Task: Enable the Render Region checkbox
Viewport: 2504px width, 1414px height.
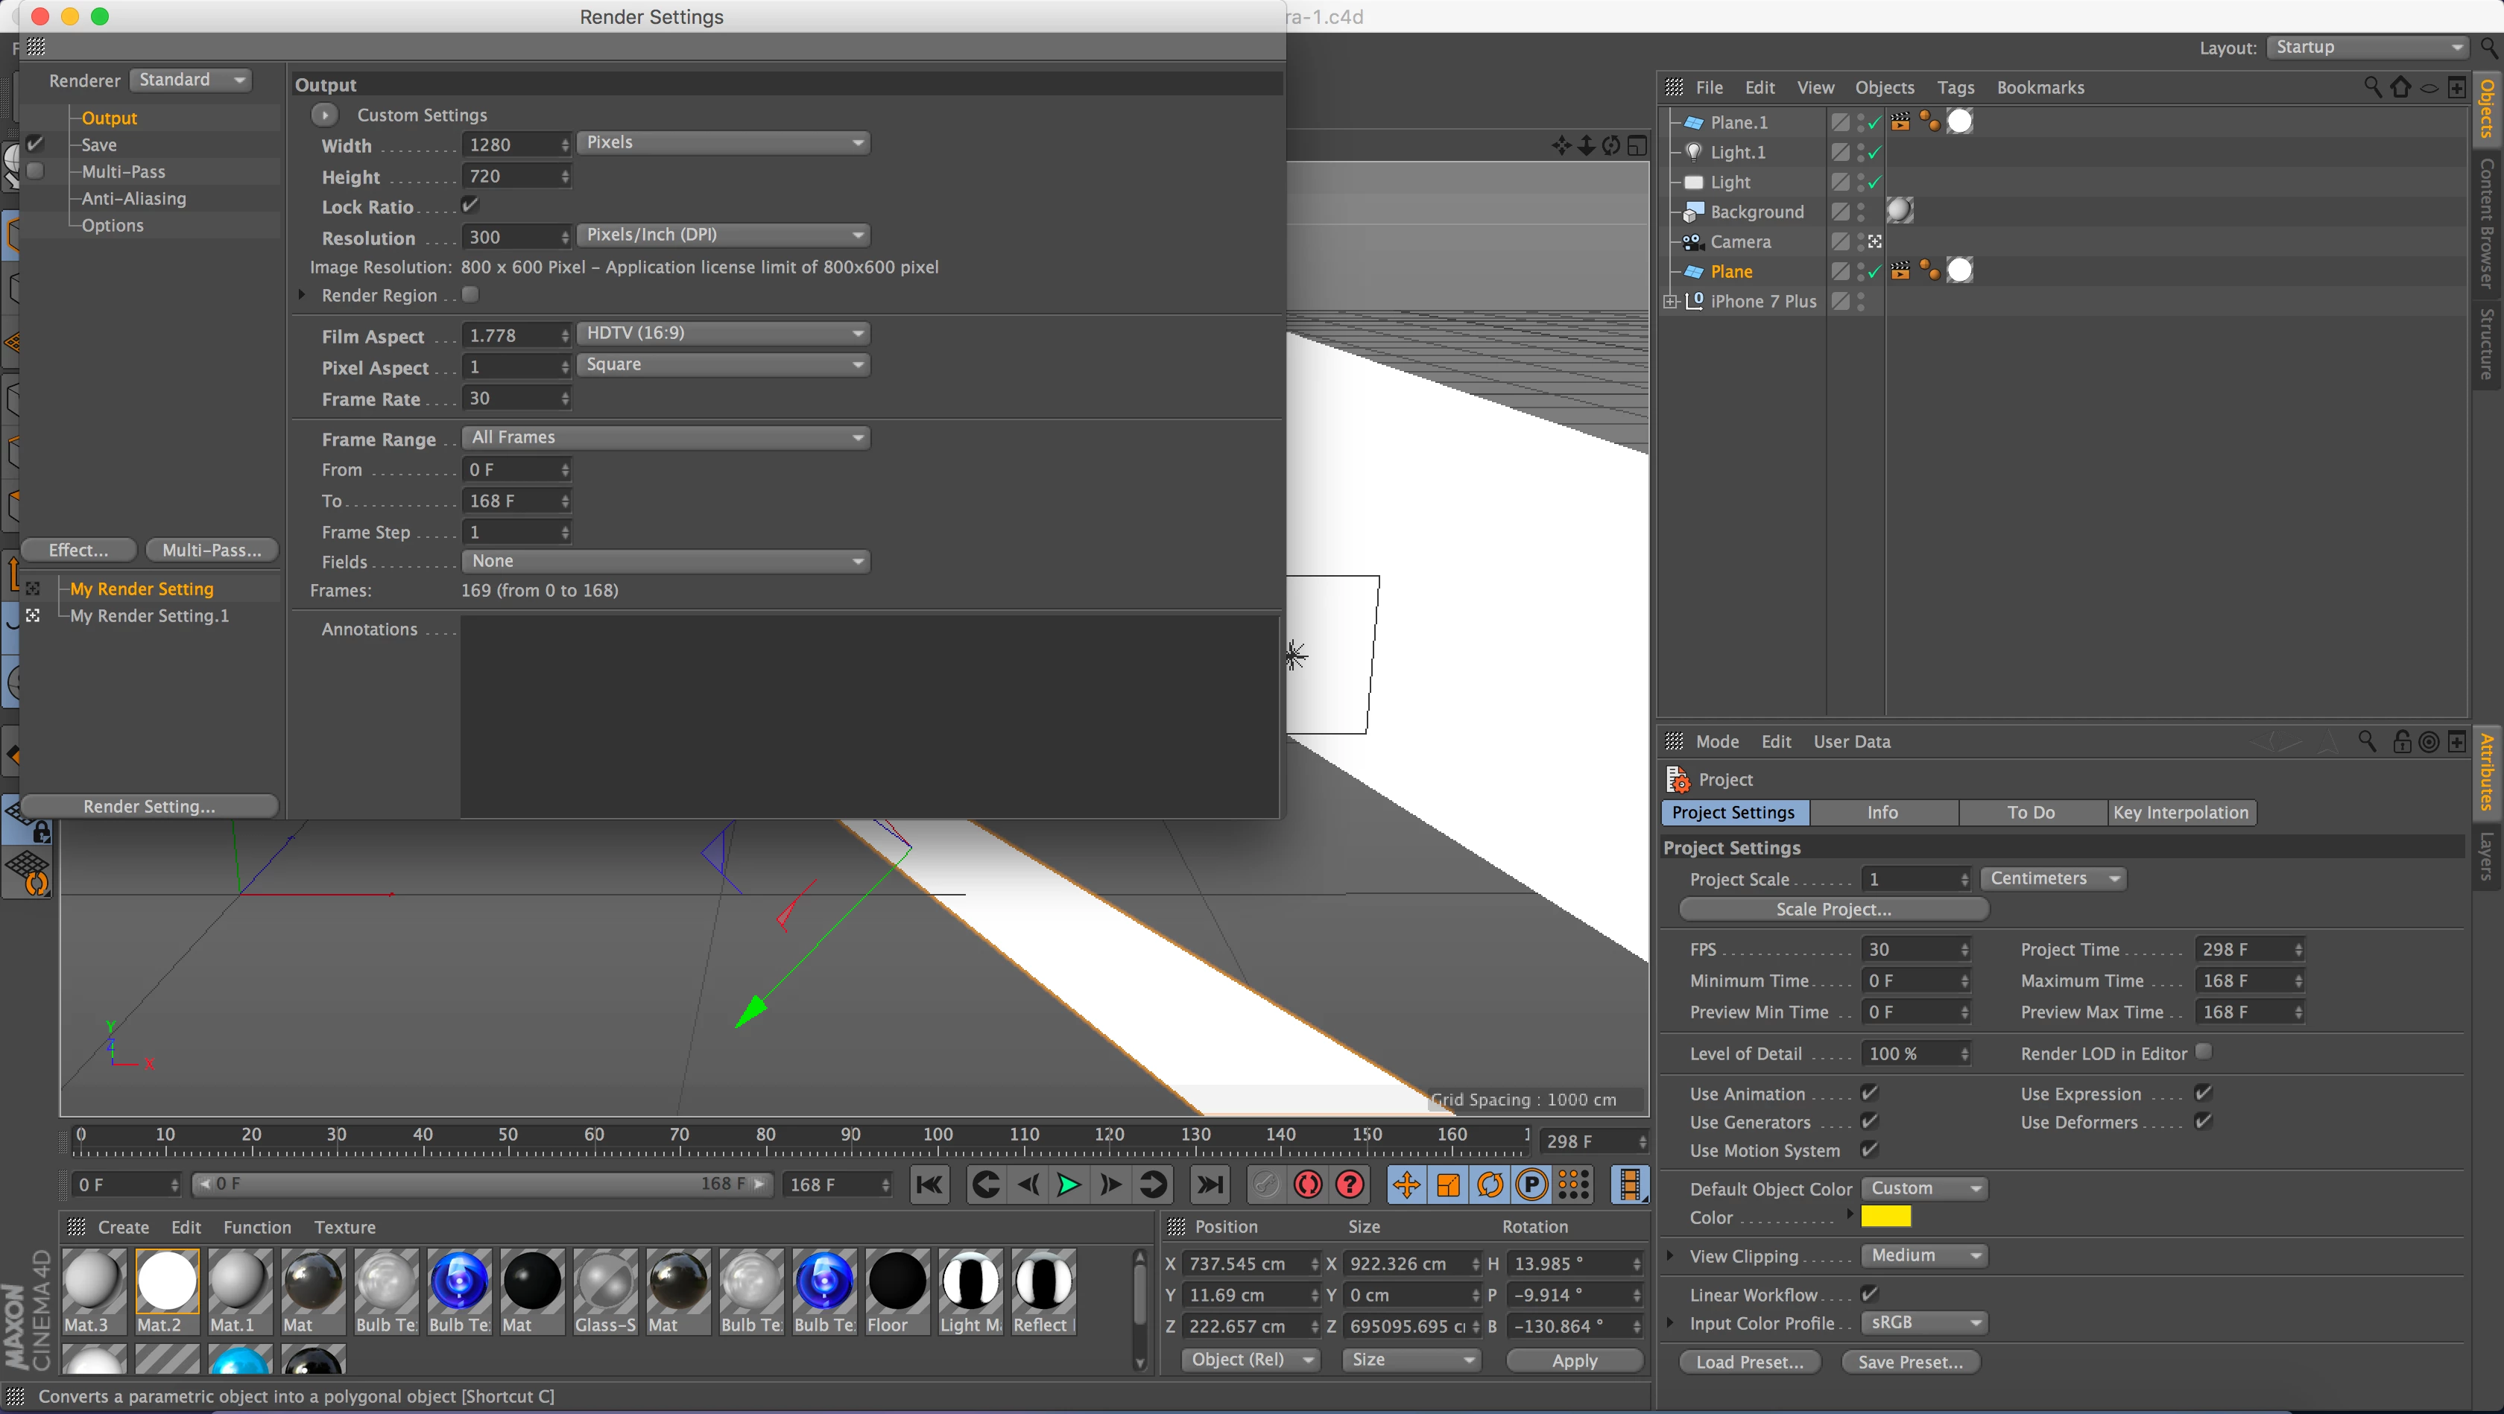Action: pos(470,294)
